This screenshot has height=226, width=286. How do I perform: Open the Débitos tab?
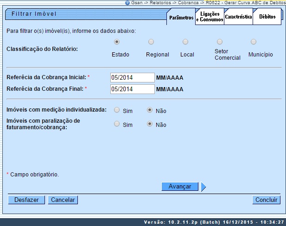267,17
